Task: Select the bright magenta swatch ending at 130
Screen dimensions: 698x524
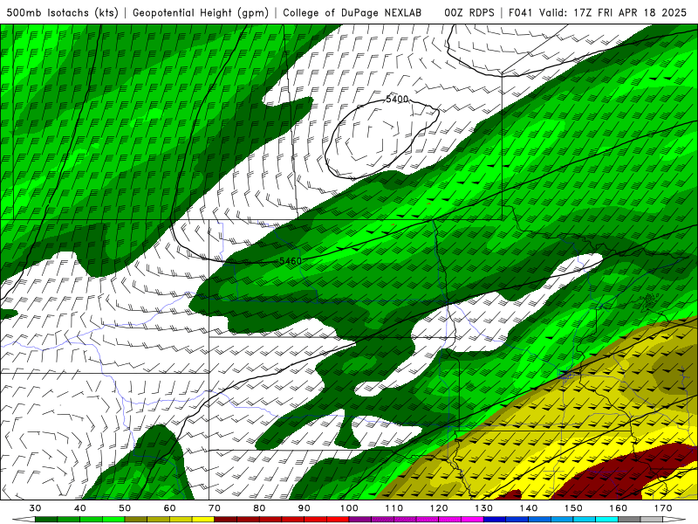Action: coord(472,520)
